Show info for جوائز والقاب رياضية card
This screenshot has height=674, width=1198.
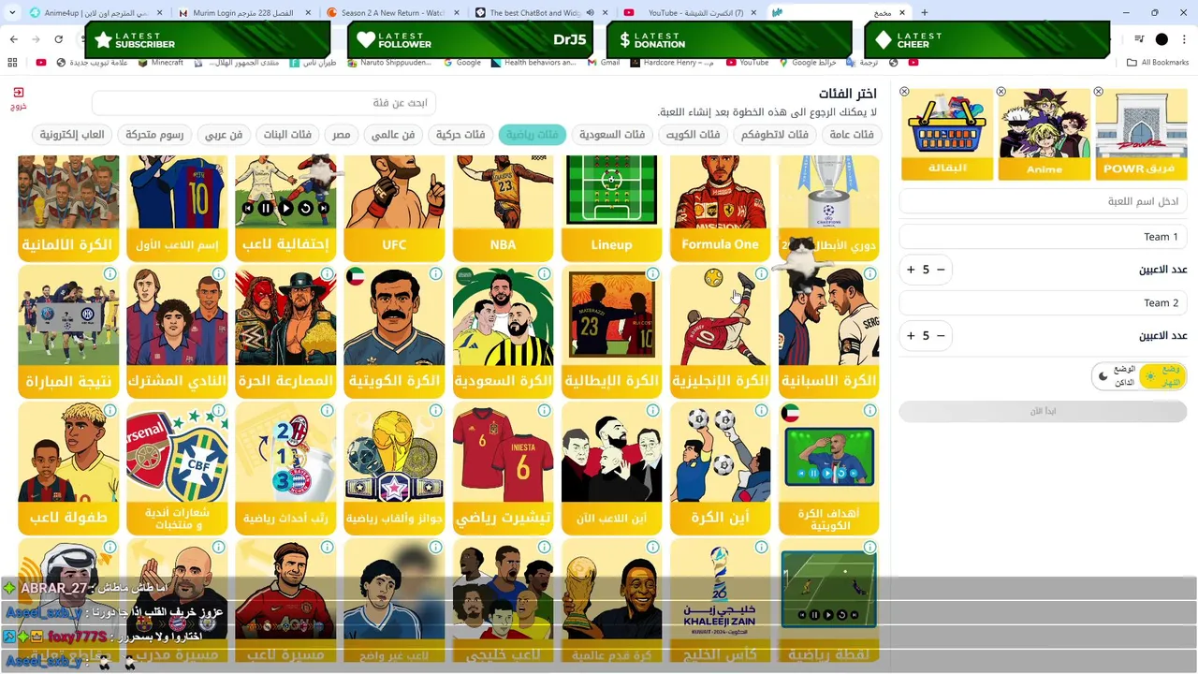[435, 411]
